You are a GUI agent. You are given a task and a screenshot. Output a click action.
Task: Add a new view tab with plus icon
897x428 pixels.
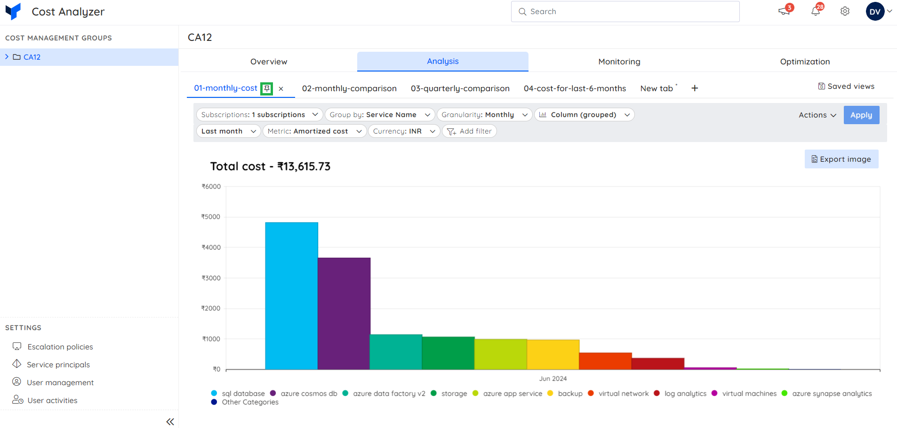point(695,88)
